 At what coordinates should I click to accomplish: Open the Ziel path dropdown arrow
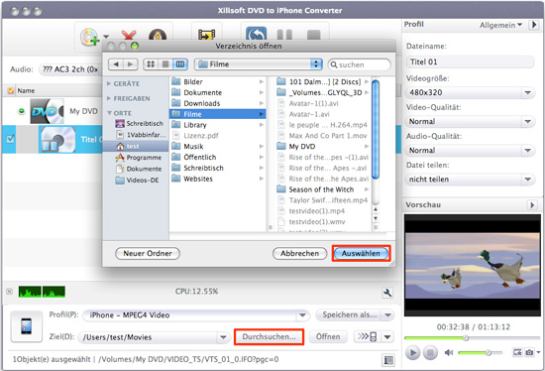point(223,337)
